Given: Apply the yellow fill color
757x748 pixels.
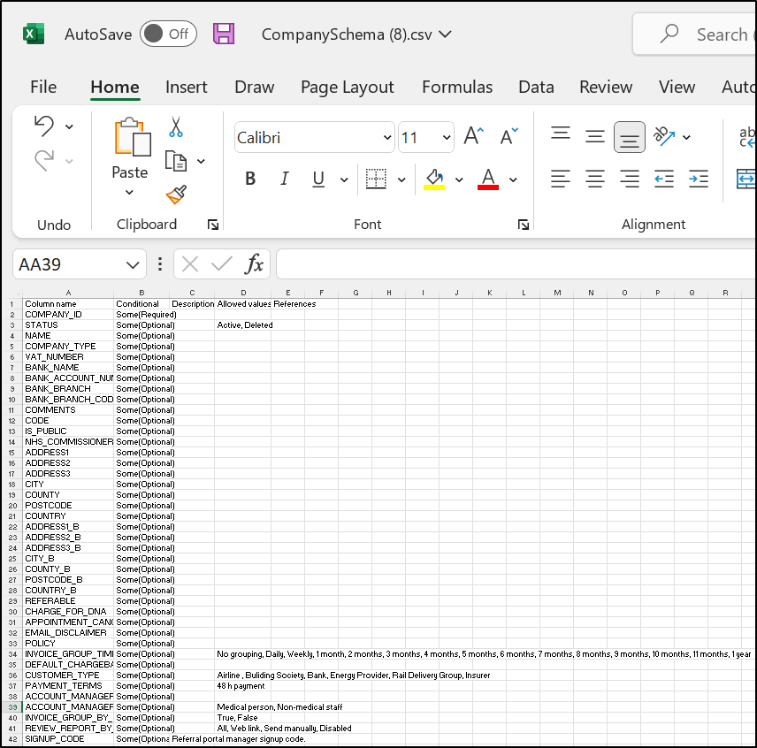Looking at the screenshot, I should pyautogui.click(x=434, y=179).
